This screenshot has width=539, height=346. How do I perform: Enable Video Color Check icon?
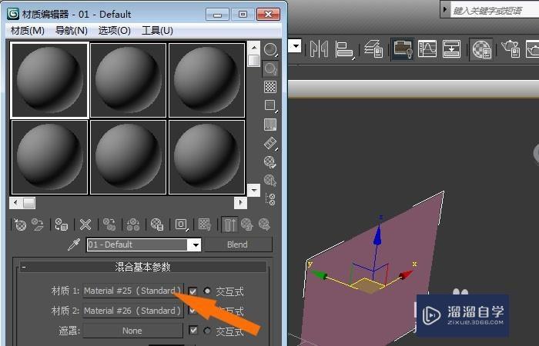pos(270,125)
